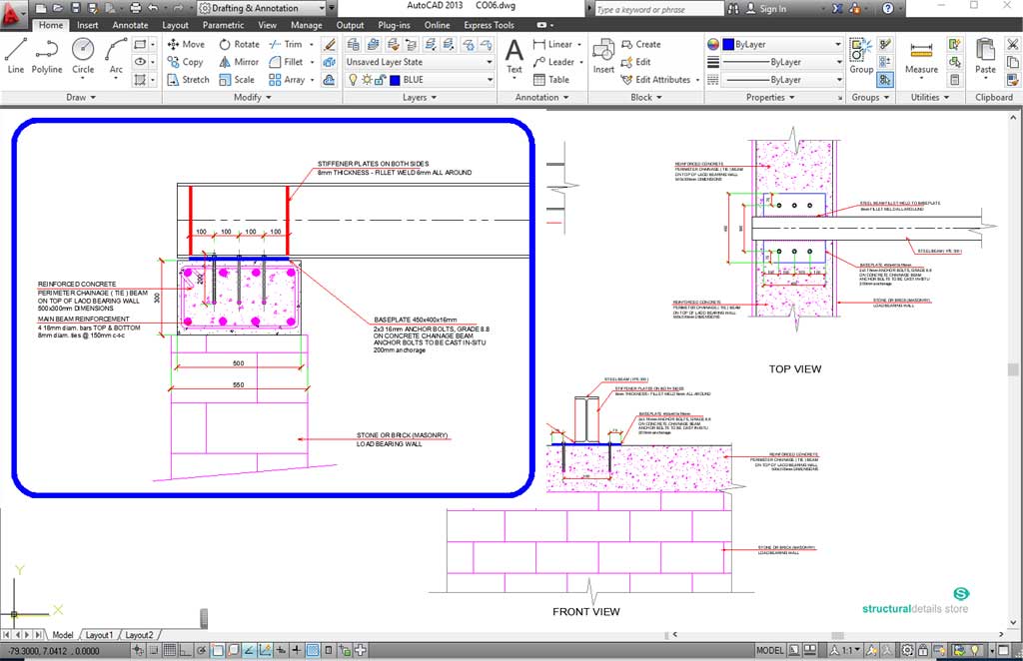Click the Cut scissors icon in Clipboard

pos(1013,44)
